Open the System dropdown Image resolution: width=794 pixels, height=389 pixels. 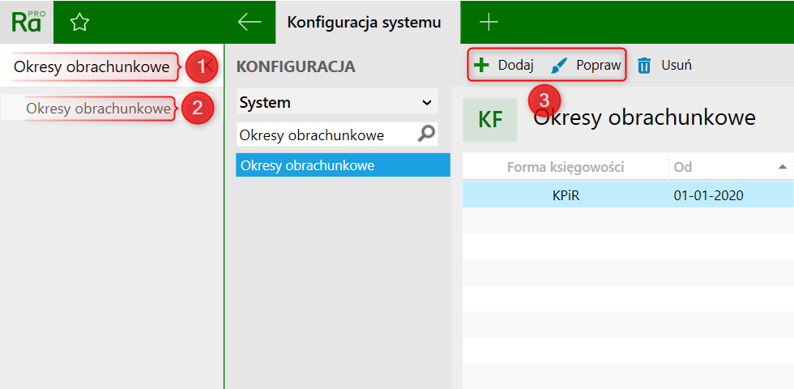337,103
